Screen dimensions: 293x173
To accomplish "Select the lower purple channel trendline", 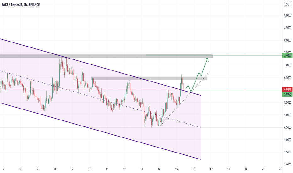I will click(x=100, y=131).
